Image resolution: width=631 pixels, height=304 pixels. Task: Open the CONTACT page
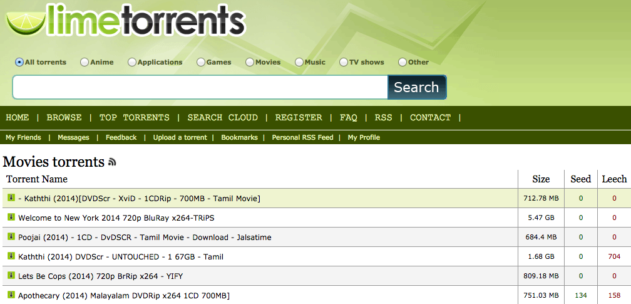tap(431, 117)
